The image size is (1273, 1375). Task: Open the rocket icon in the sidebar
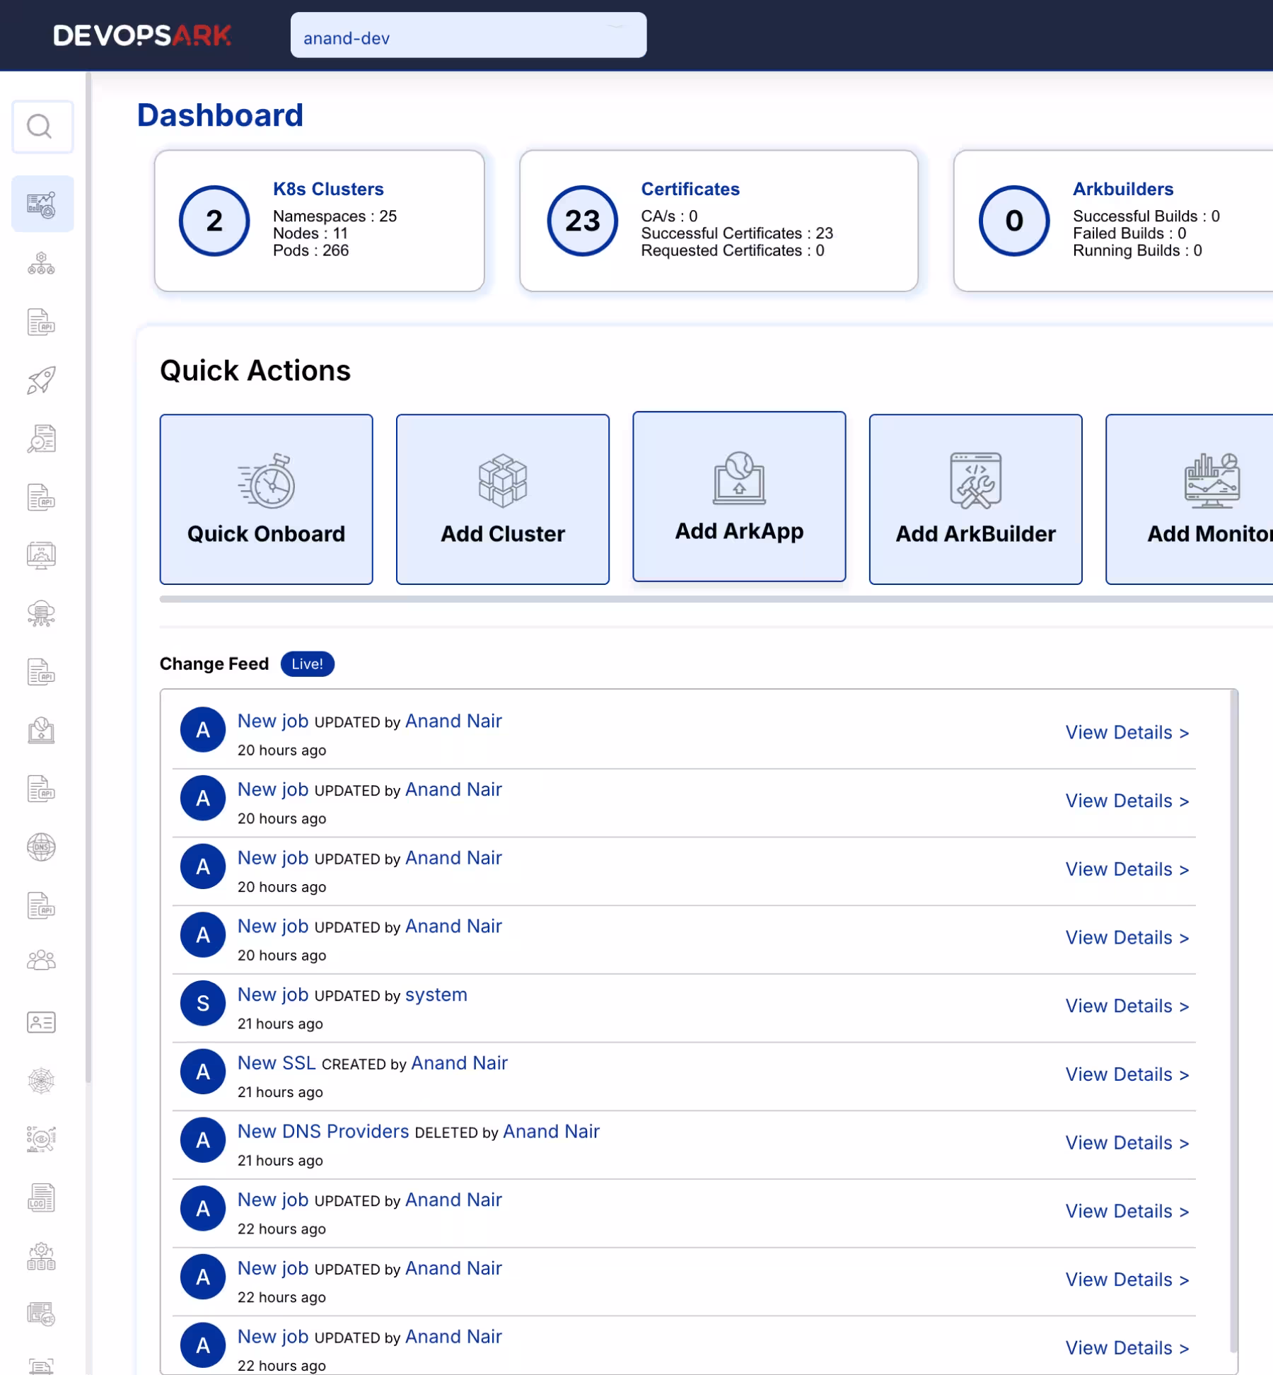[x=41, y=381]
